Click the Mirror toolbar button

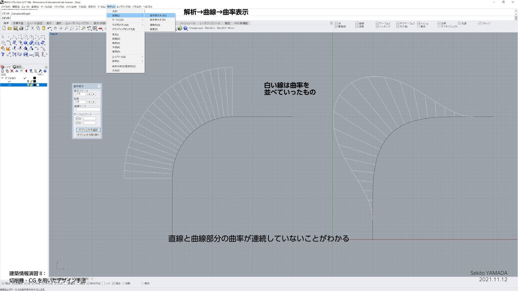(231, 28)
